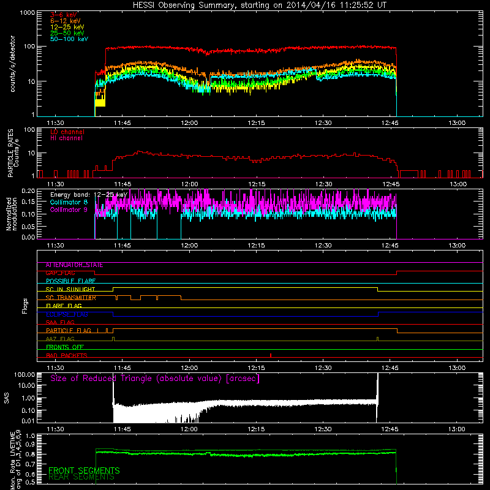Viewport: 490px width, 490px height.
Task: Click the 12:30 tick under the SAS plot
Action: 323,429
